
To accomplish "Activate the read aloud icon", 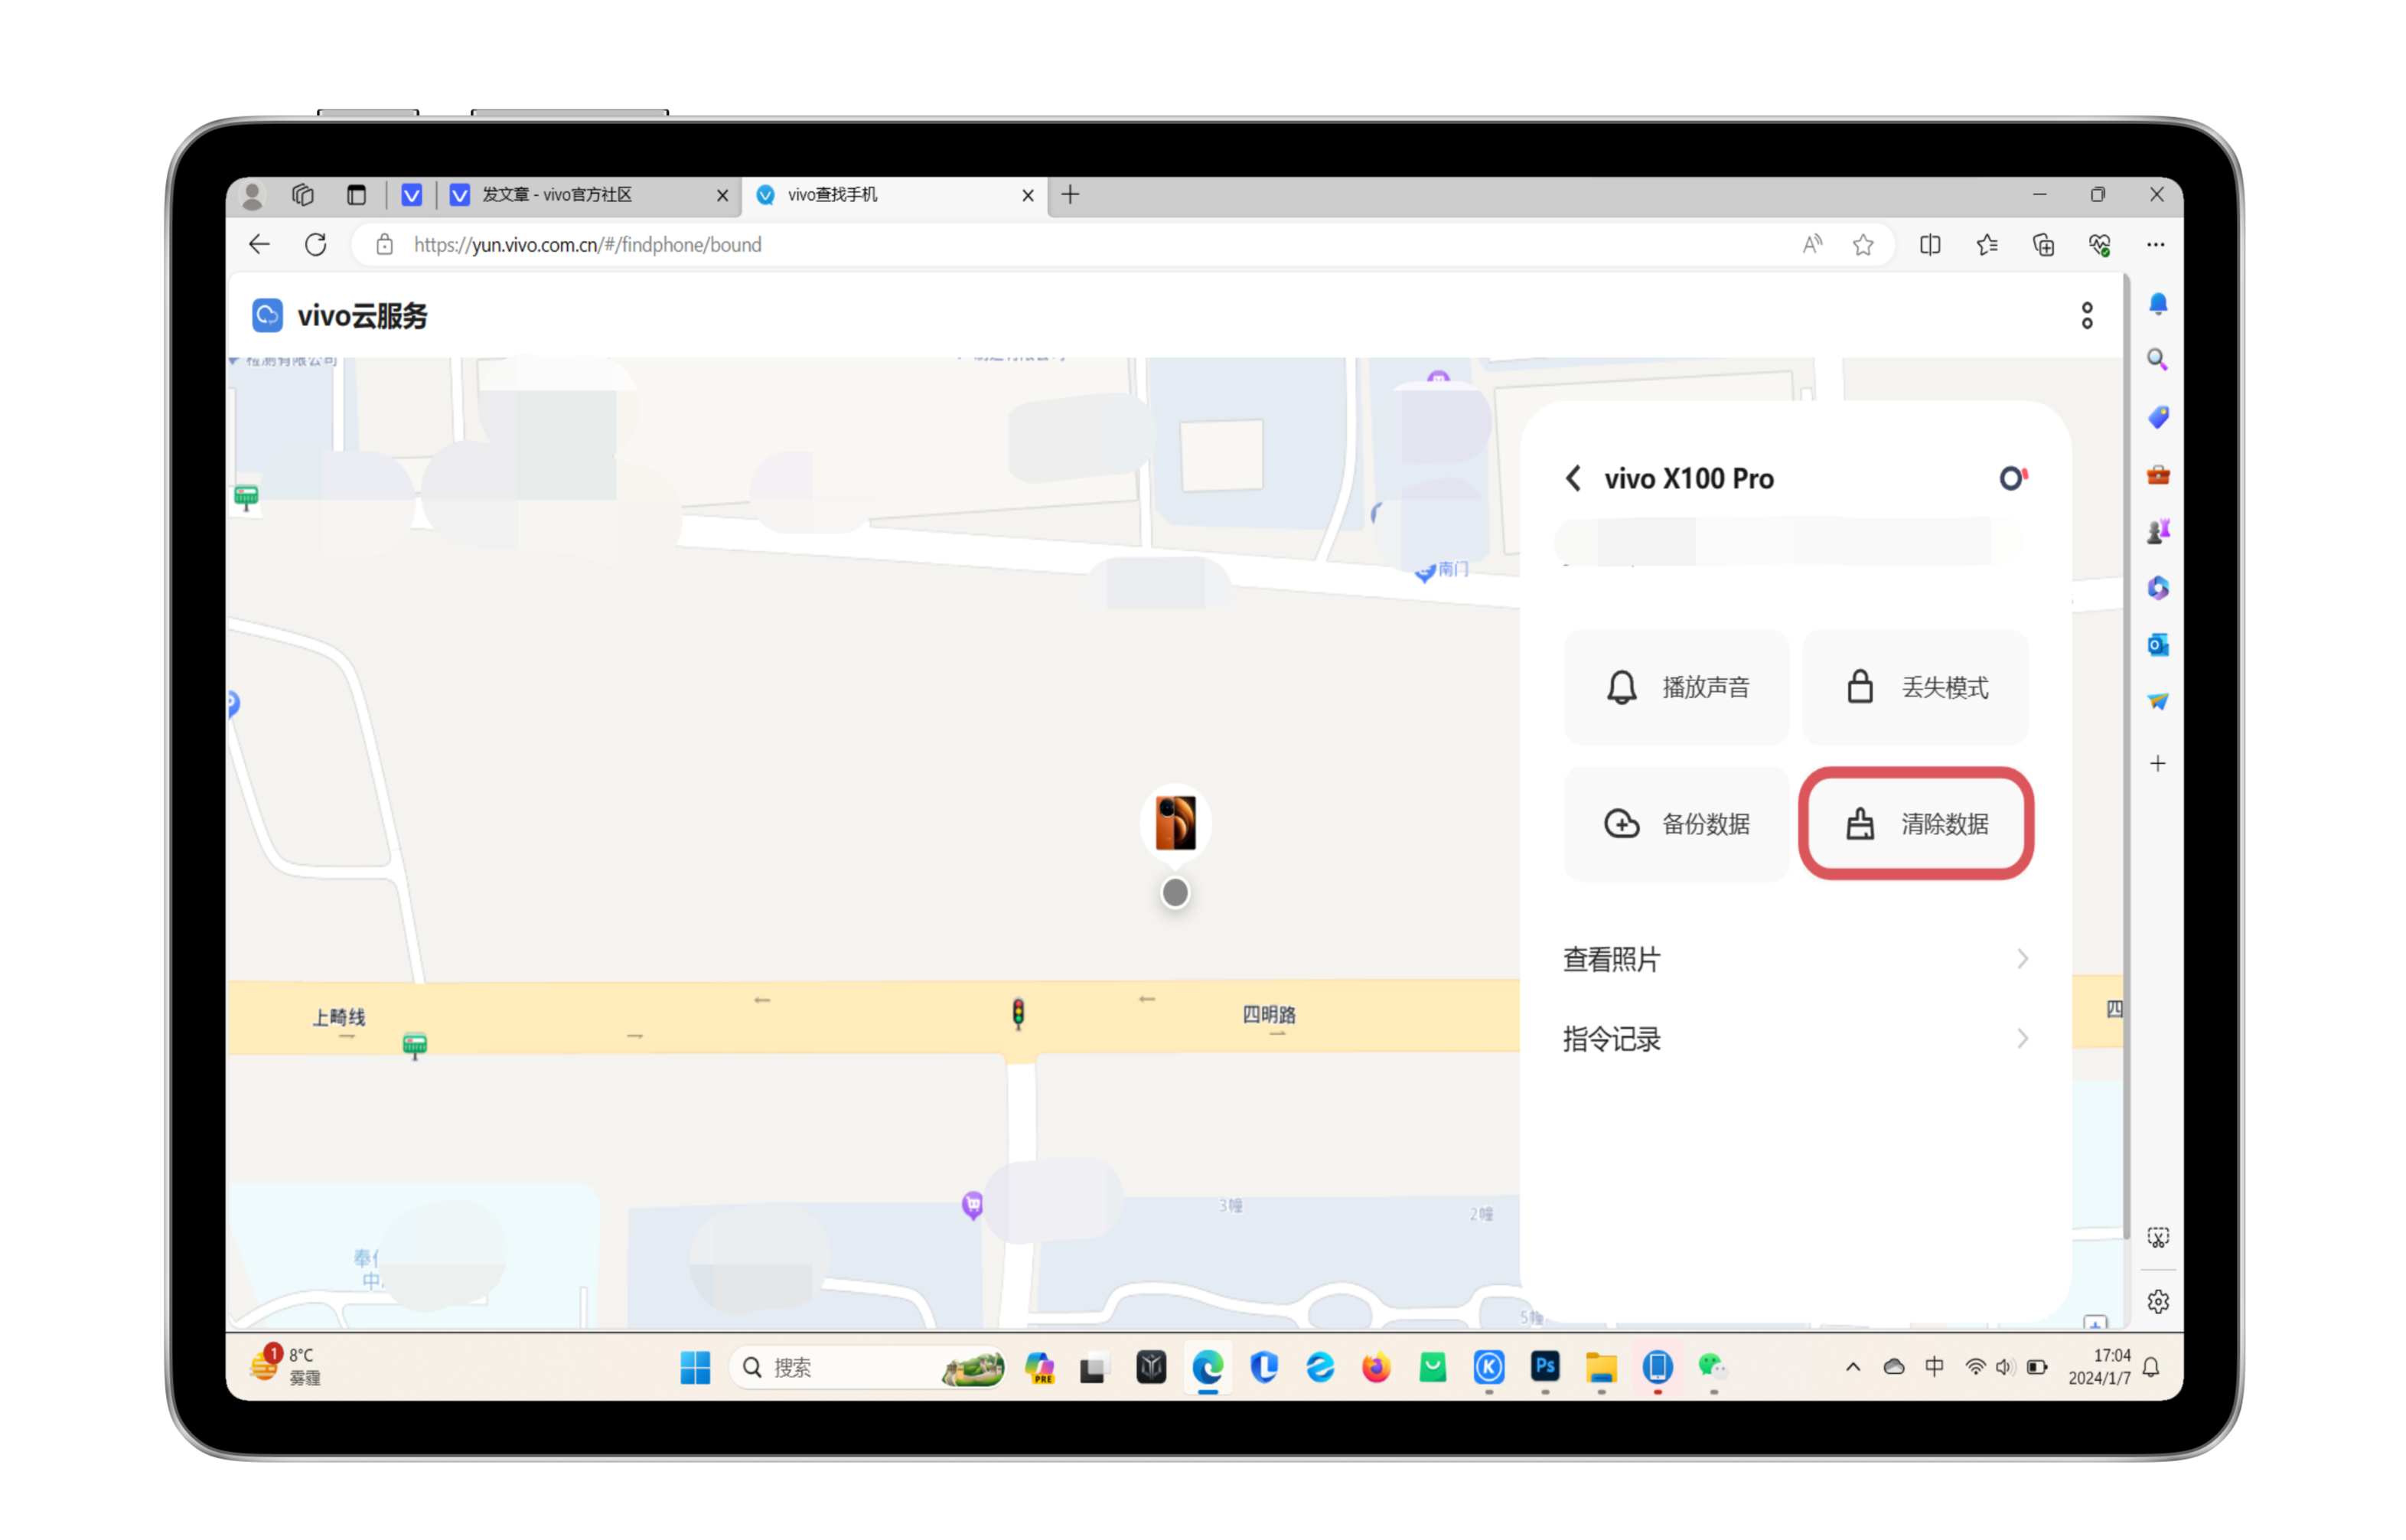I will coord(1812,245).
